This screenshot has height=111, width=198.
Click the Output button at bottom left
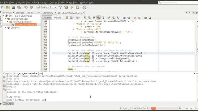8,104
